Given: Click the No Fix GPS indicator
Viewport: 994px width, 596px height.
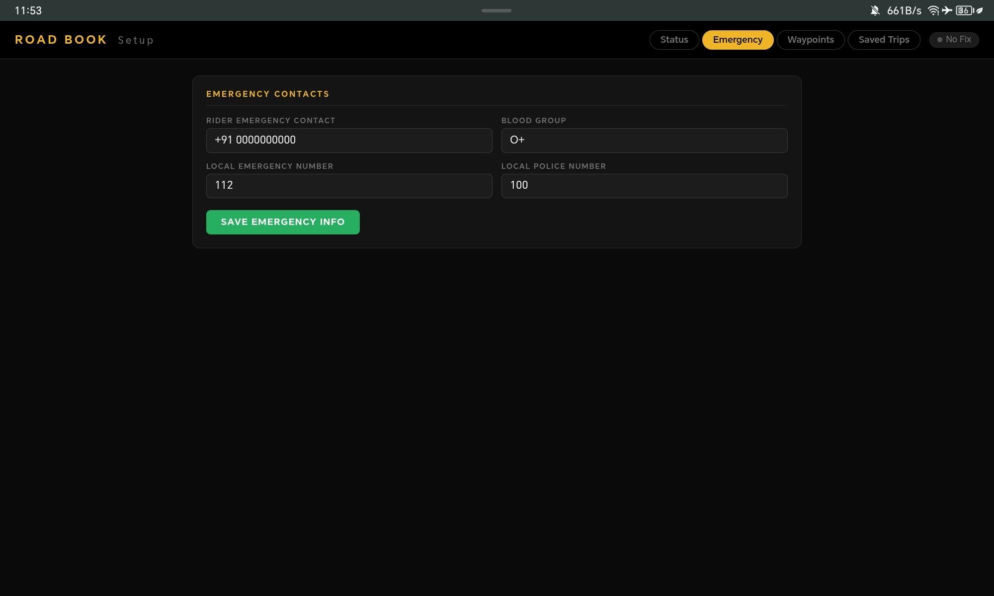Looking at the screenshot, I should [x=954, y=40].
